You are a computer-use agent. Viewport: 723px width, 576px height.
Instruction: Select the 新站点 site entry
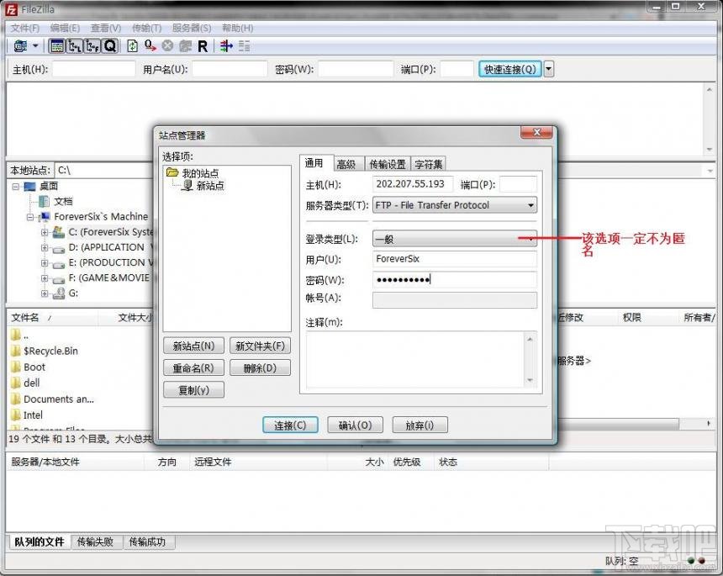click(x=210, y=185)
